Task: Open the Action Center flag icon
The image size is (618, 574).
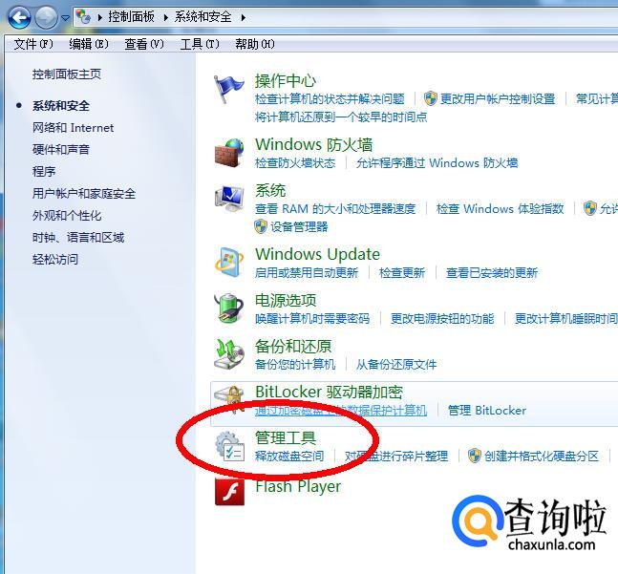Action: 228,89
